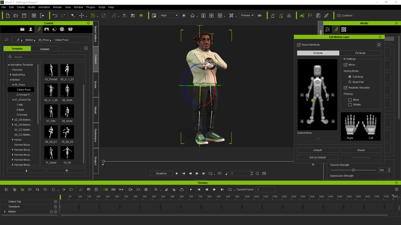Click the sun lighting icon in the toolbar

[x=184, y=16]
